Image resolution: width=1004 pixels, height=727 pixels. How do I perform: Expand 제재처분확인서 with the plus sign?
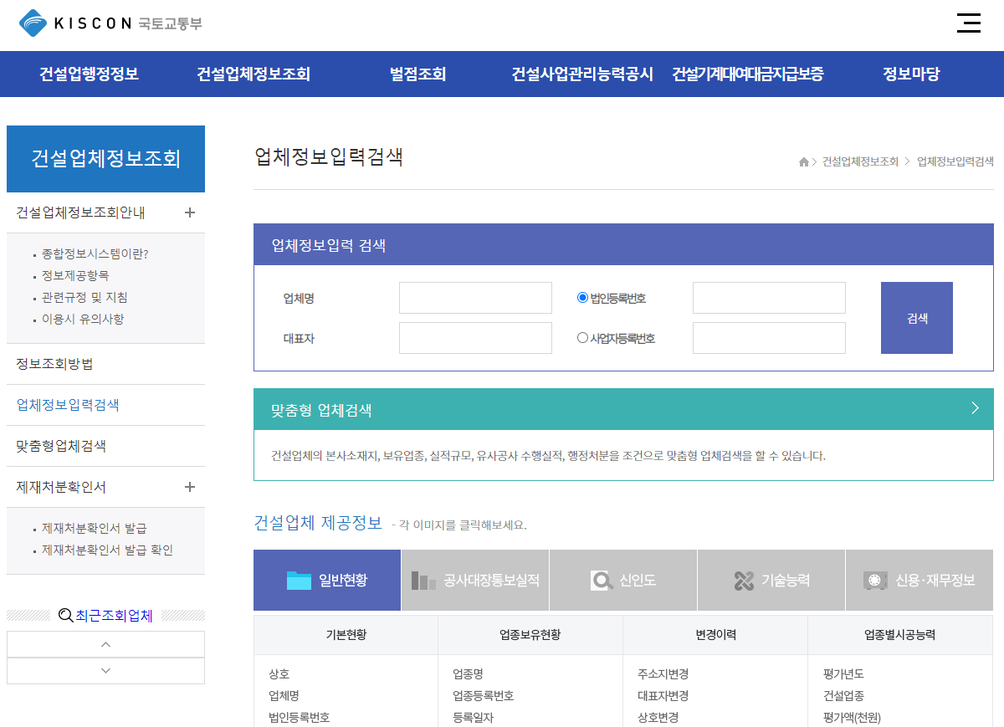pyautogui.click(x=190, y=487)
